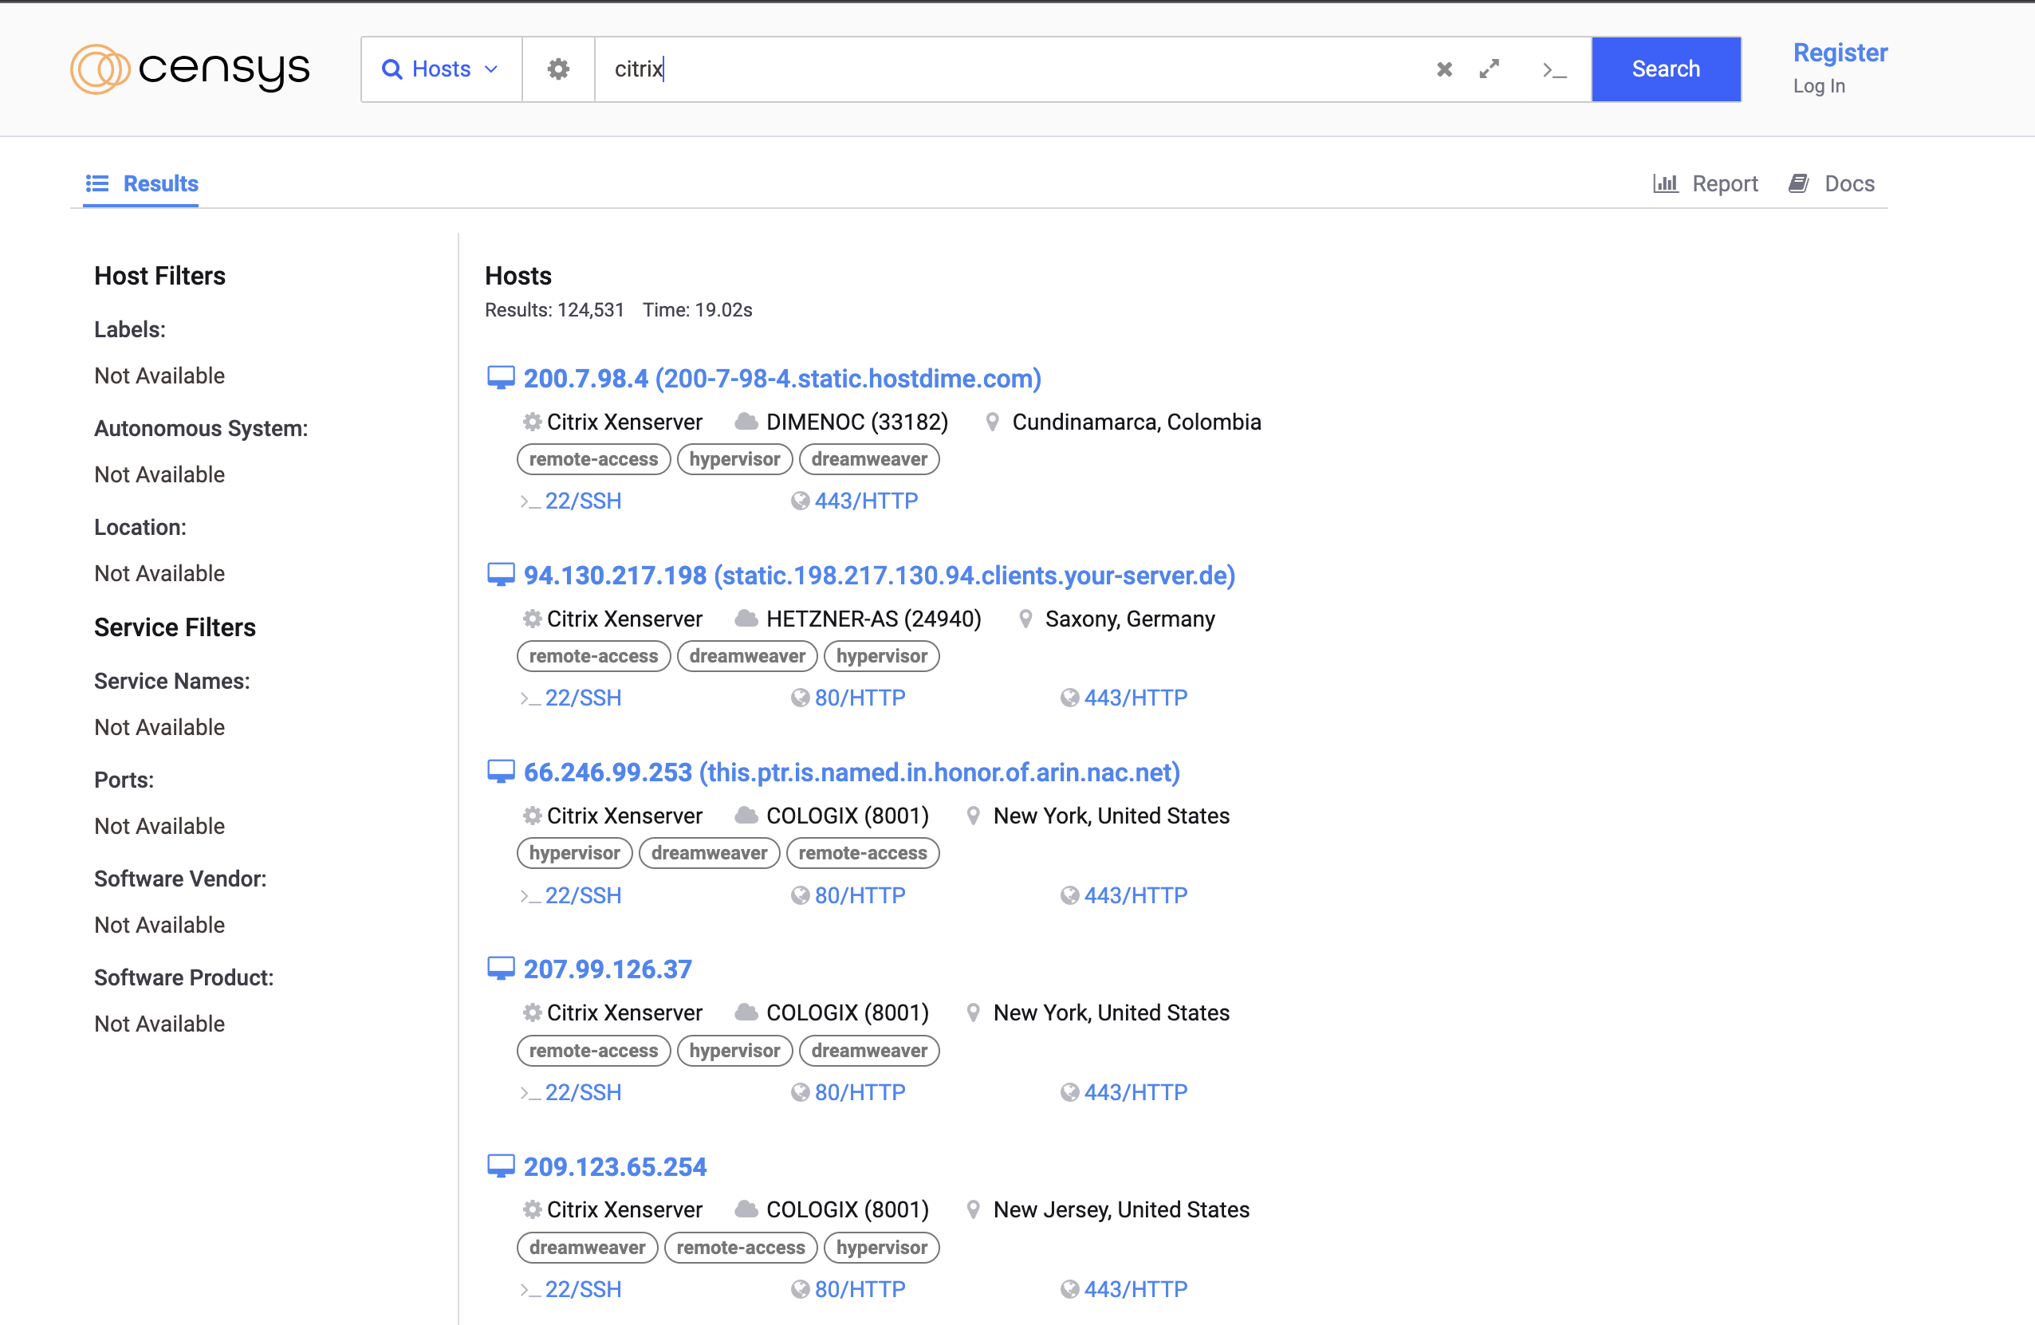Click the 'Software Vendor:' filter label
This screenshot has height=1325, width=2035.
coord(180,879)
